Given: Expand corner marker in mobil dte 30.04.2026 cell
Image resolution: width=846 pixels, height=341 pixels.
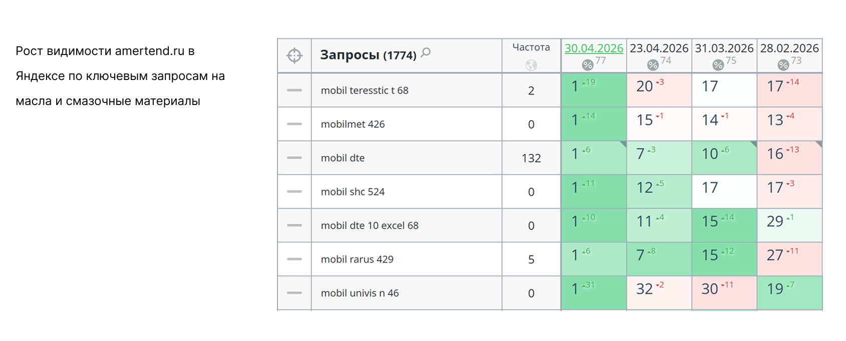Looking at the screenshot, I should tap(623, 144).
